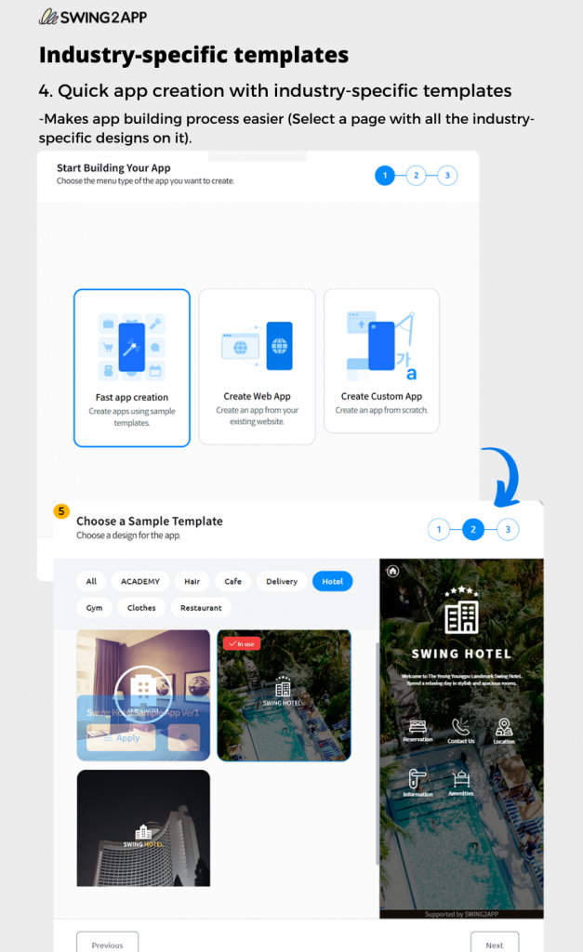Filter templates by Restaurant
Viewport: 583px width, 952px height.
coord(201,608)
